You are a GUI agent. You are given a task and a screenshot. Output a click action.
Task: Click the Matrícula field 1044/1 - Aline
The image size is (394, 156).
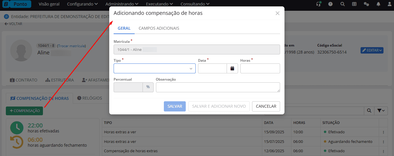(x=197, y=49)
